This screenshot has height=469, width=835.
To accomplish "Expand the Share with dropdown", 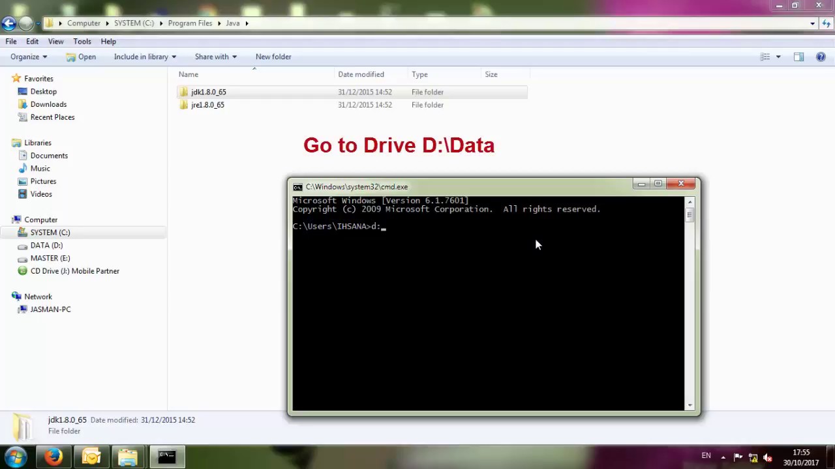I will (215, 57).
